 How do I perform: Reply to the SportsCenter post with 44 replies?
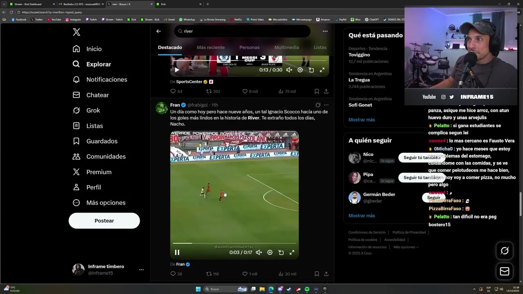(177, 91)
